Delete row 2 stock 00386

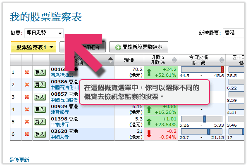click(x=27, y=85)
